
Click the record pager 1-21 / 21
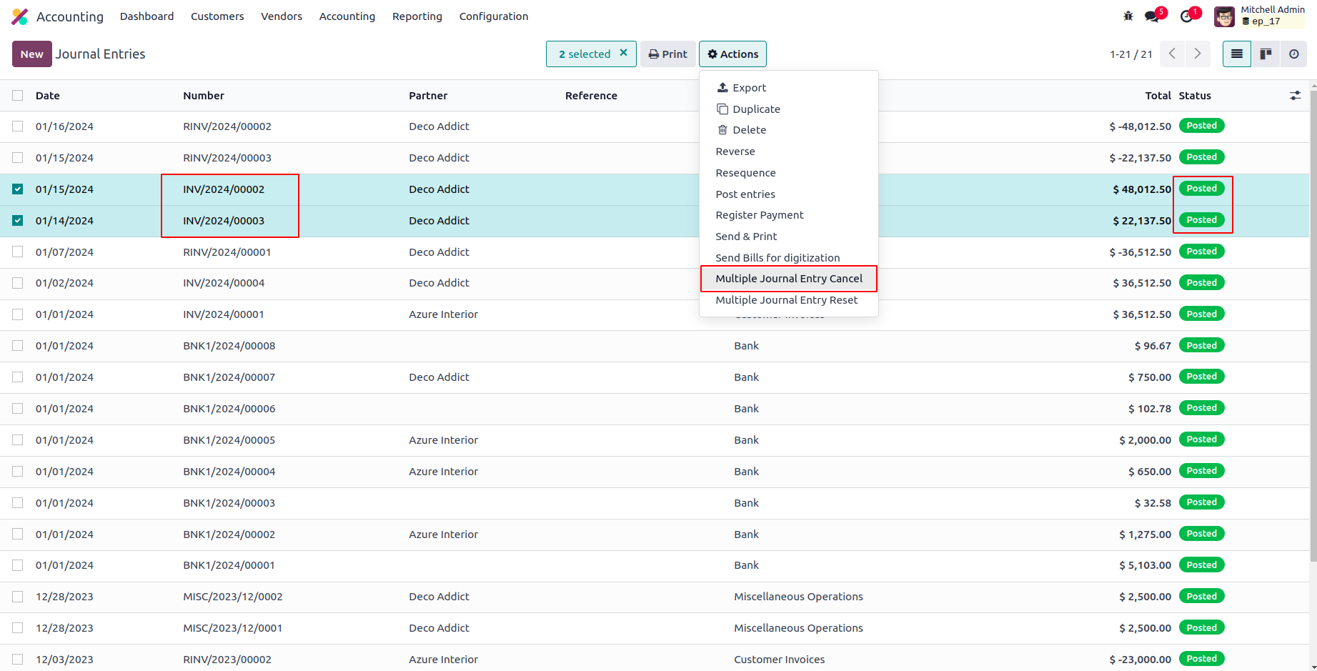point(1131,54)
